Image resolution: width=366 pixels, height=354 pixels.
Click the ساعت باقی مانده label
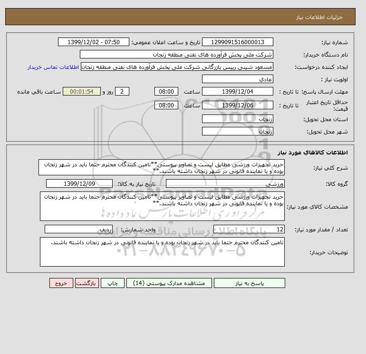(x=39, y=92)
